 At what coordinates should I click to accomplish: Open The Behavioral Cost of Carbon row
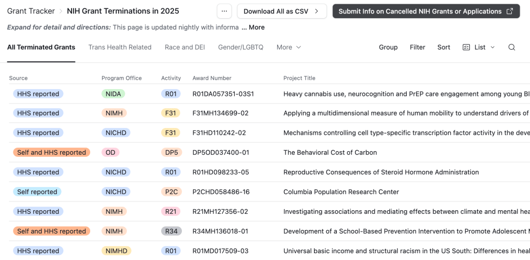(330, 152)
